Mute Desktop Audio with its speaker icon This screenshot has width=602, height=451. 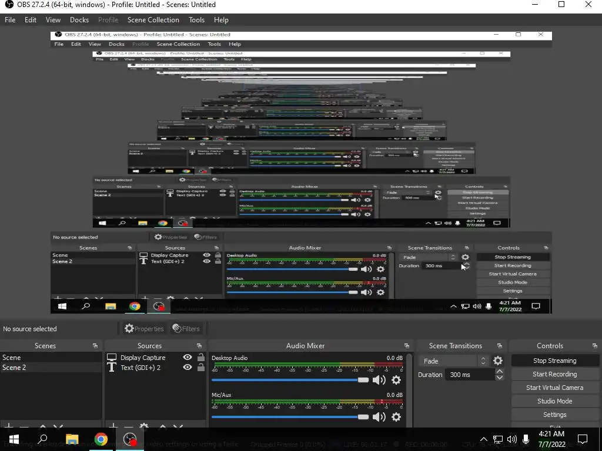(379, 380)
